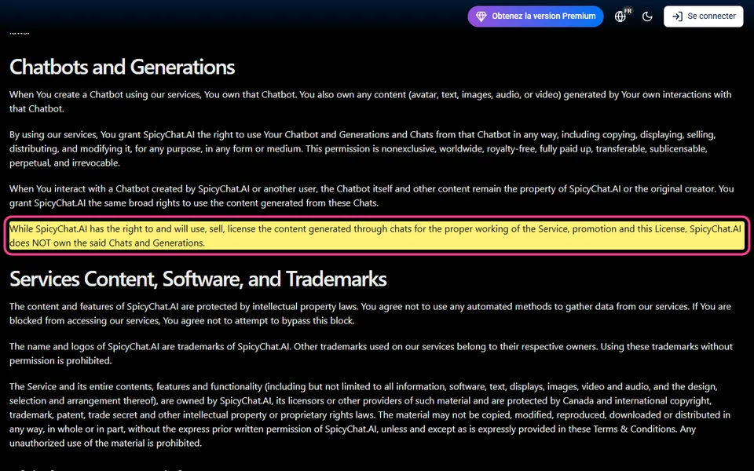Viewport: 754px width, 471px height.
Task: Open the language selector globe icon
Action: tap(620, 16)
